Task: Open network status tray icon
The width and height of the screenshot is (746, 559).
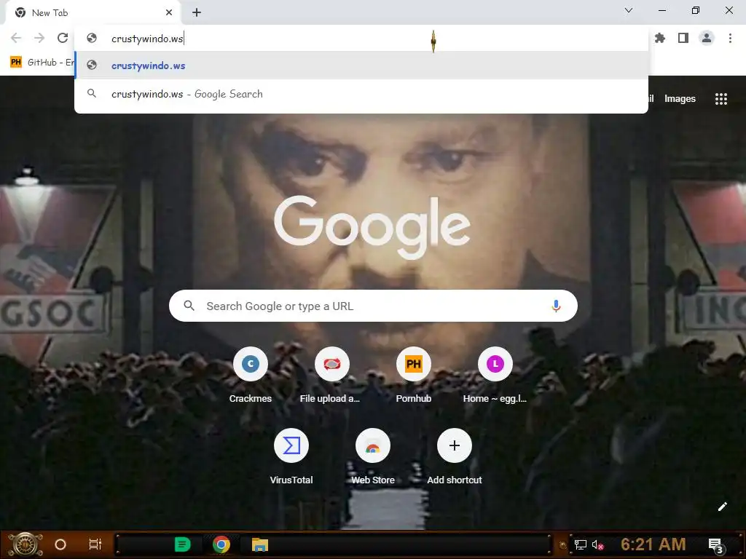Action: click(x=580, y=545)
